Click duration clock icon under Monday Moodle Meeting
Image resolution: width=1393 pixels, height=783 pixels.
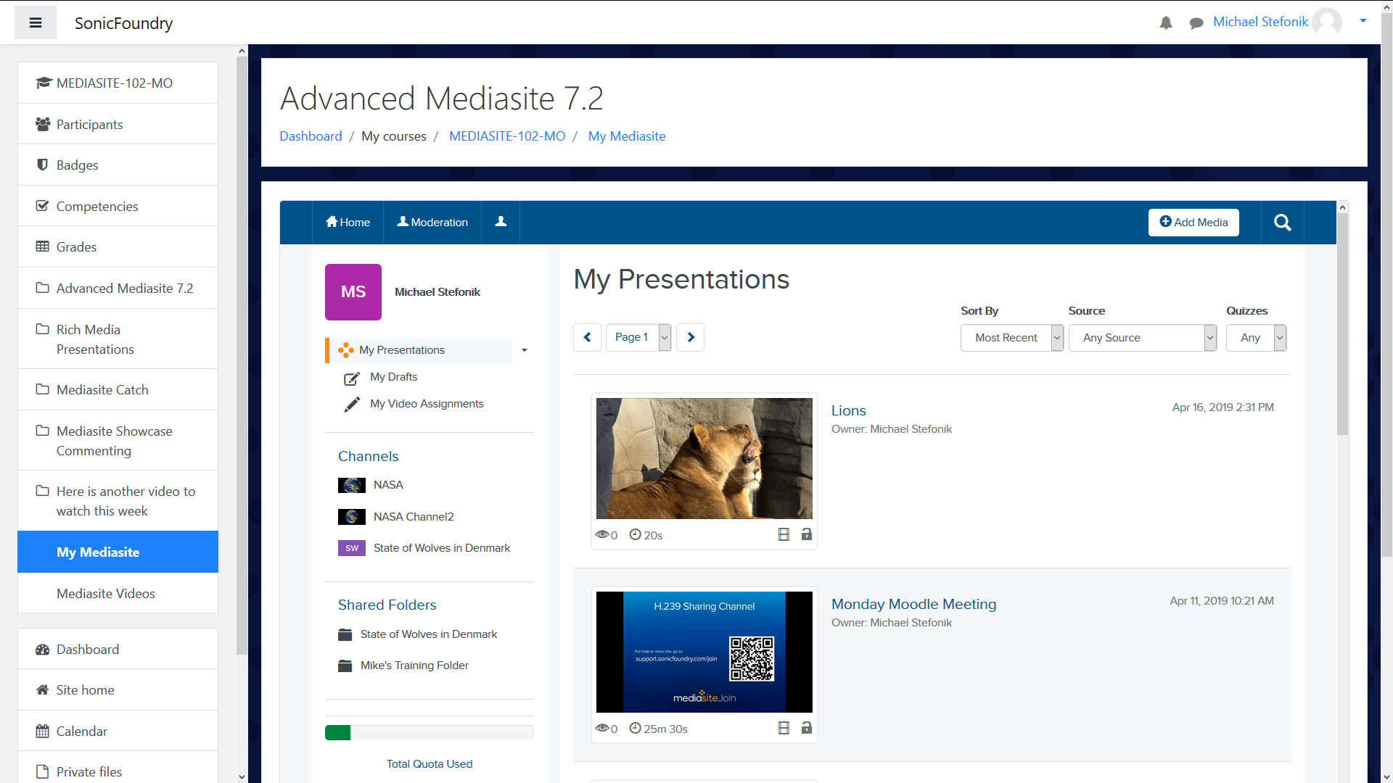pyautogui.click(x=635, y=728)
